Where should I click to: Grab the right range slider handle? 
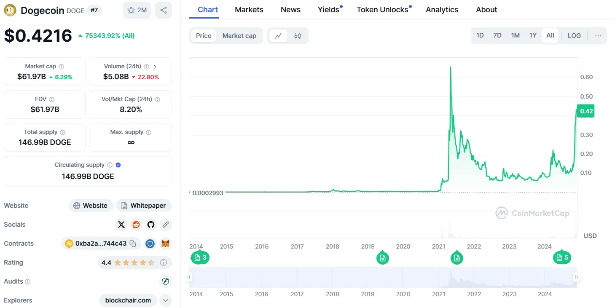coord(576,277)
